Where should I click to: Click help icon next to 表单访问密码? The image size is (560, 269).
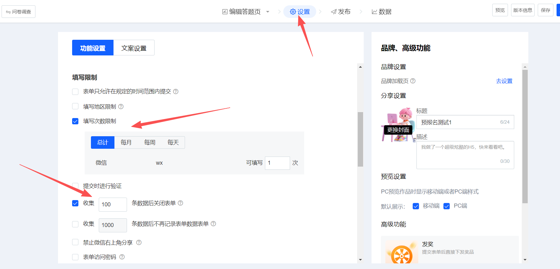tap(122, 257)
